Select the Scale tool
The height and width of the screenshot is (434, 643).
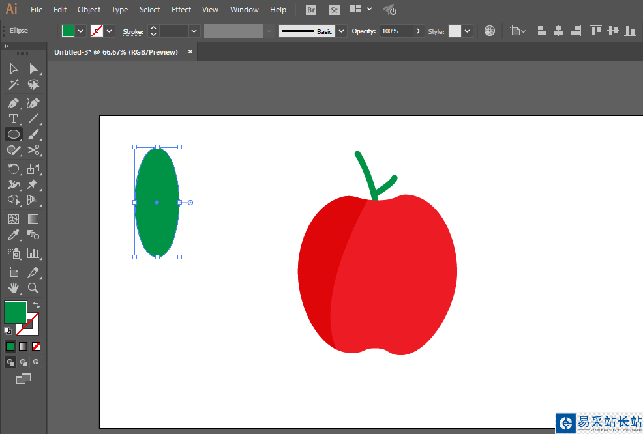coord(33,168)
